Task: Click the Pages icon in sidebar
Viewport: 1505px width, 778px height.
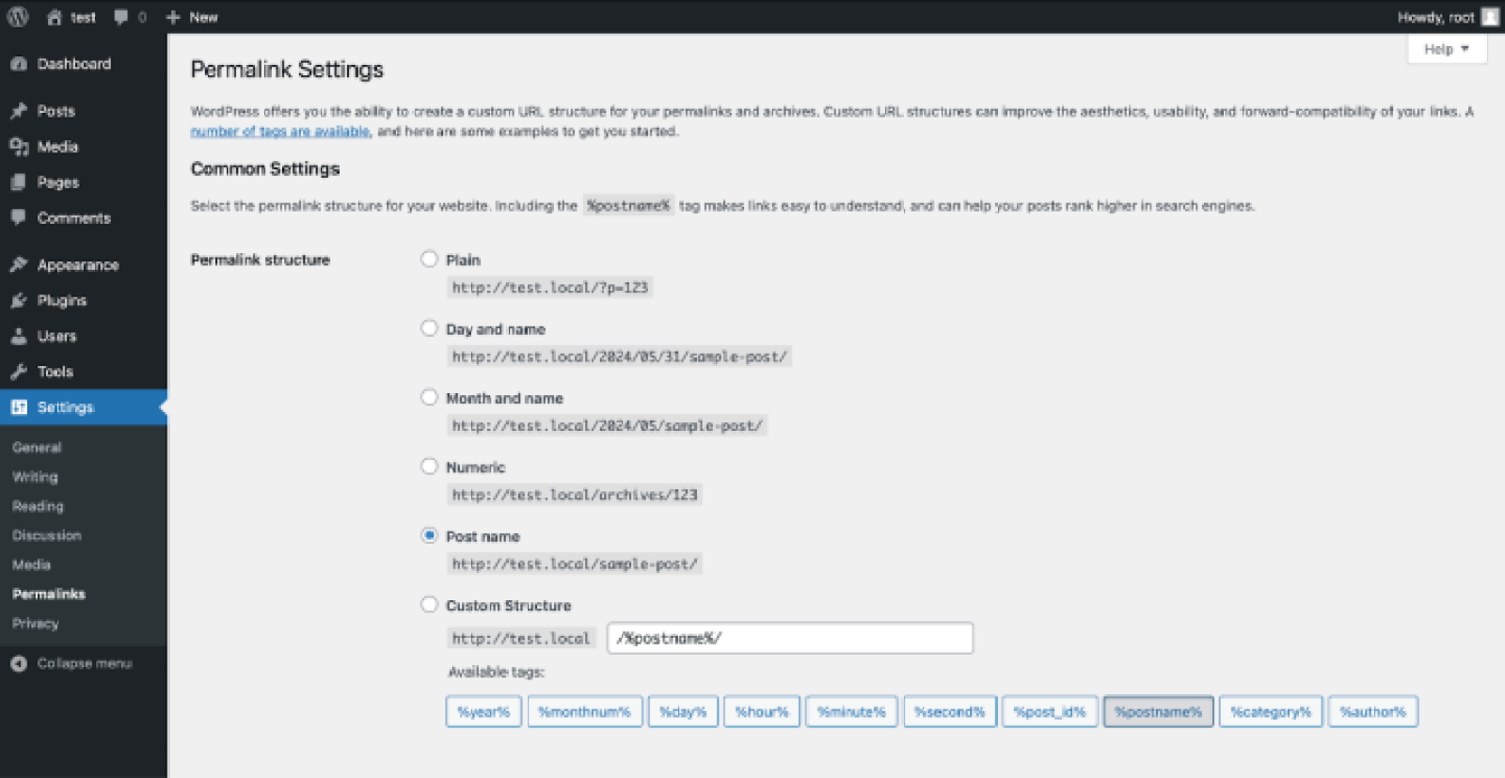Action: [x=19, y=183]
